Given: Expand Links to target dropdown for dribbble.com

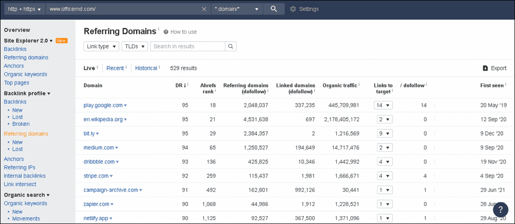Looking at the screenshot, I should (x=385, y=162).
